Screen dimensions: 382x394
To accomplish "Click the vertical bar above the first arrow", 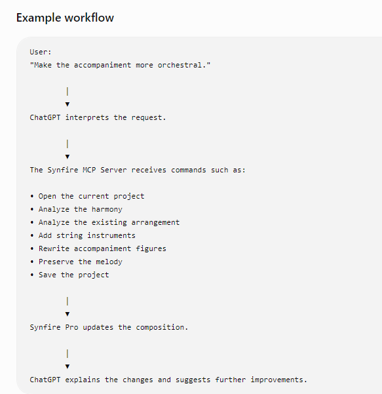I will (67, 92).
